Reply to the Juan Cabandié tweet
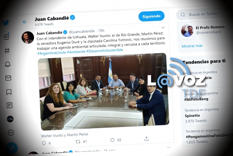 point(44,143)
